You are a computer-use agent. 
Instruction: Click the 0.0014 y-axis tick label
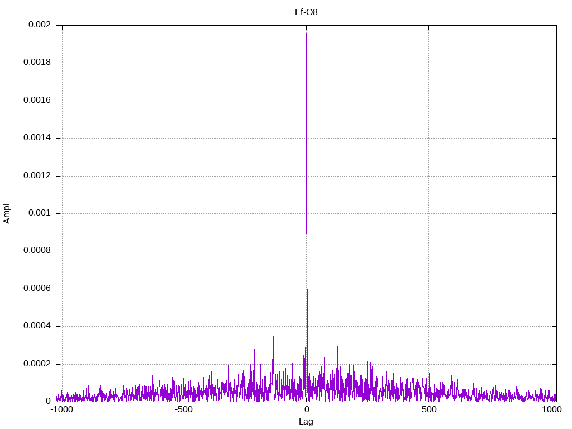click(37, 138)
